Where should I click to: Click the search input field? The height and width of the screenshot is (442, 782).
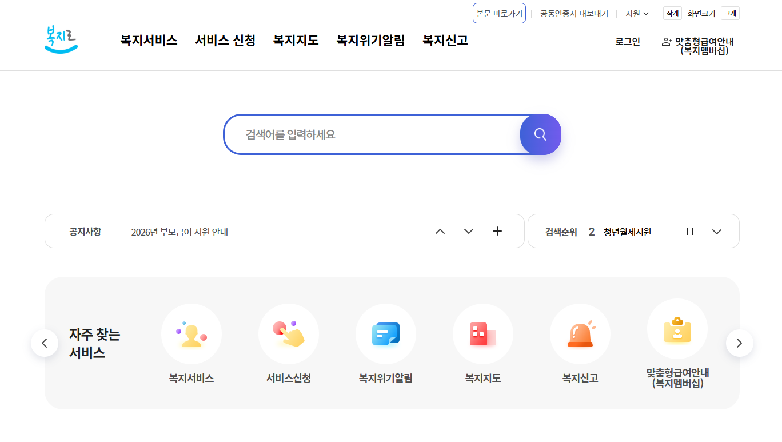pyautogui.click(x=372, y=134)
